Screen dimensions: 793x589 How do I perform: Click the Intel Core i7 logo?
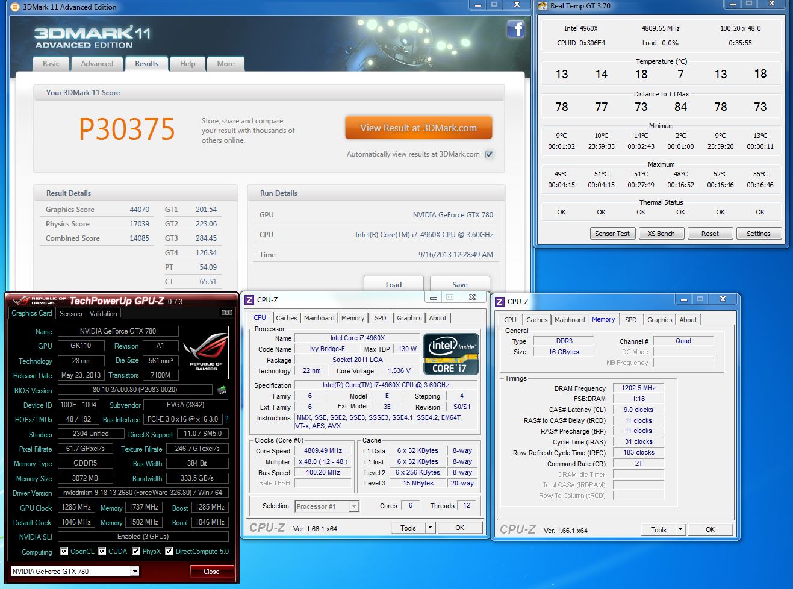(x=452, y=354)
